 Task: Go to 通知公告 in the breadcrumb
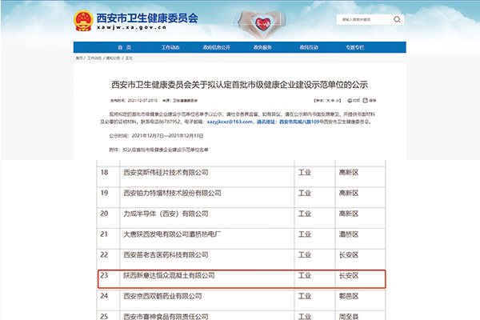[113, 58]
